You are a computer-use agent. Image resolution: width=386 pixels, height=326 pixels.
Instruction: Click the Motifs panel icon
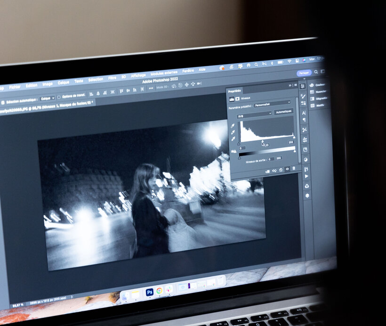(313, 106)
